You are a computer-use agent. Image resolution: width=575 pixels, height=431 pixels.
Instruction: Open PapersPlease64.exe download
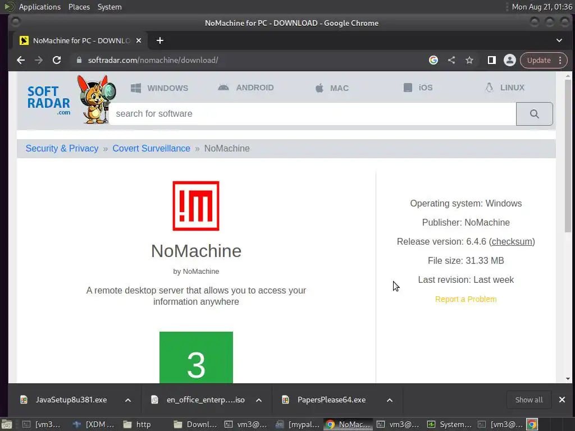(x=325, y=400)
